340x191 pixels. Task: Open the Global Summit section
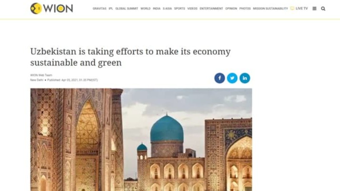[x=127, y=9]
